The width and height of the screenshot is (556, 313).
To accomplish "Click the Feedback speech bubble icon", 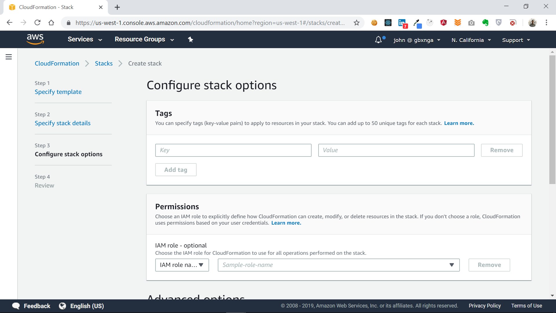I will pos(16,306).
